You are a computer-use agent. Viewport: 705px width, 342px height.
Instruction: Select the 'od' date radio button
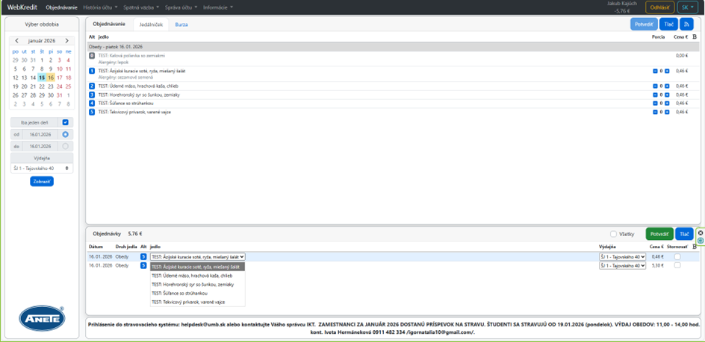(66, 134)
